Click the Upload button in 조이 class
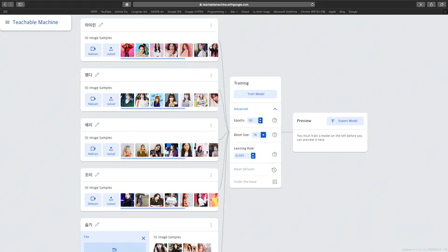 coord(111,200)
